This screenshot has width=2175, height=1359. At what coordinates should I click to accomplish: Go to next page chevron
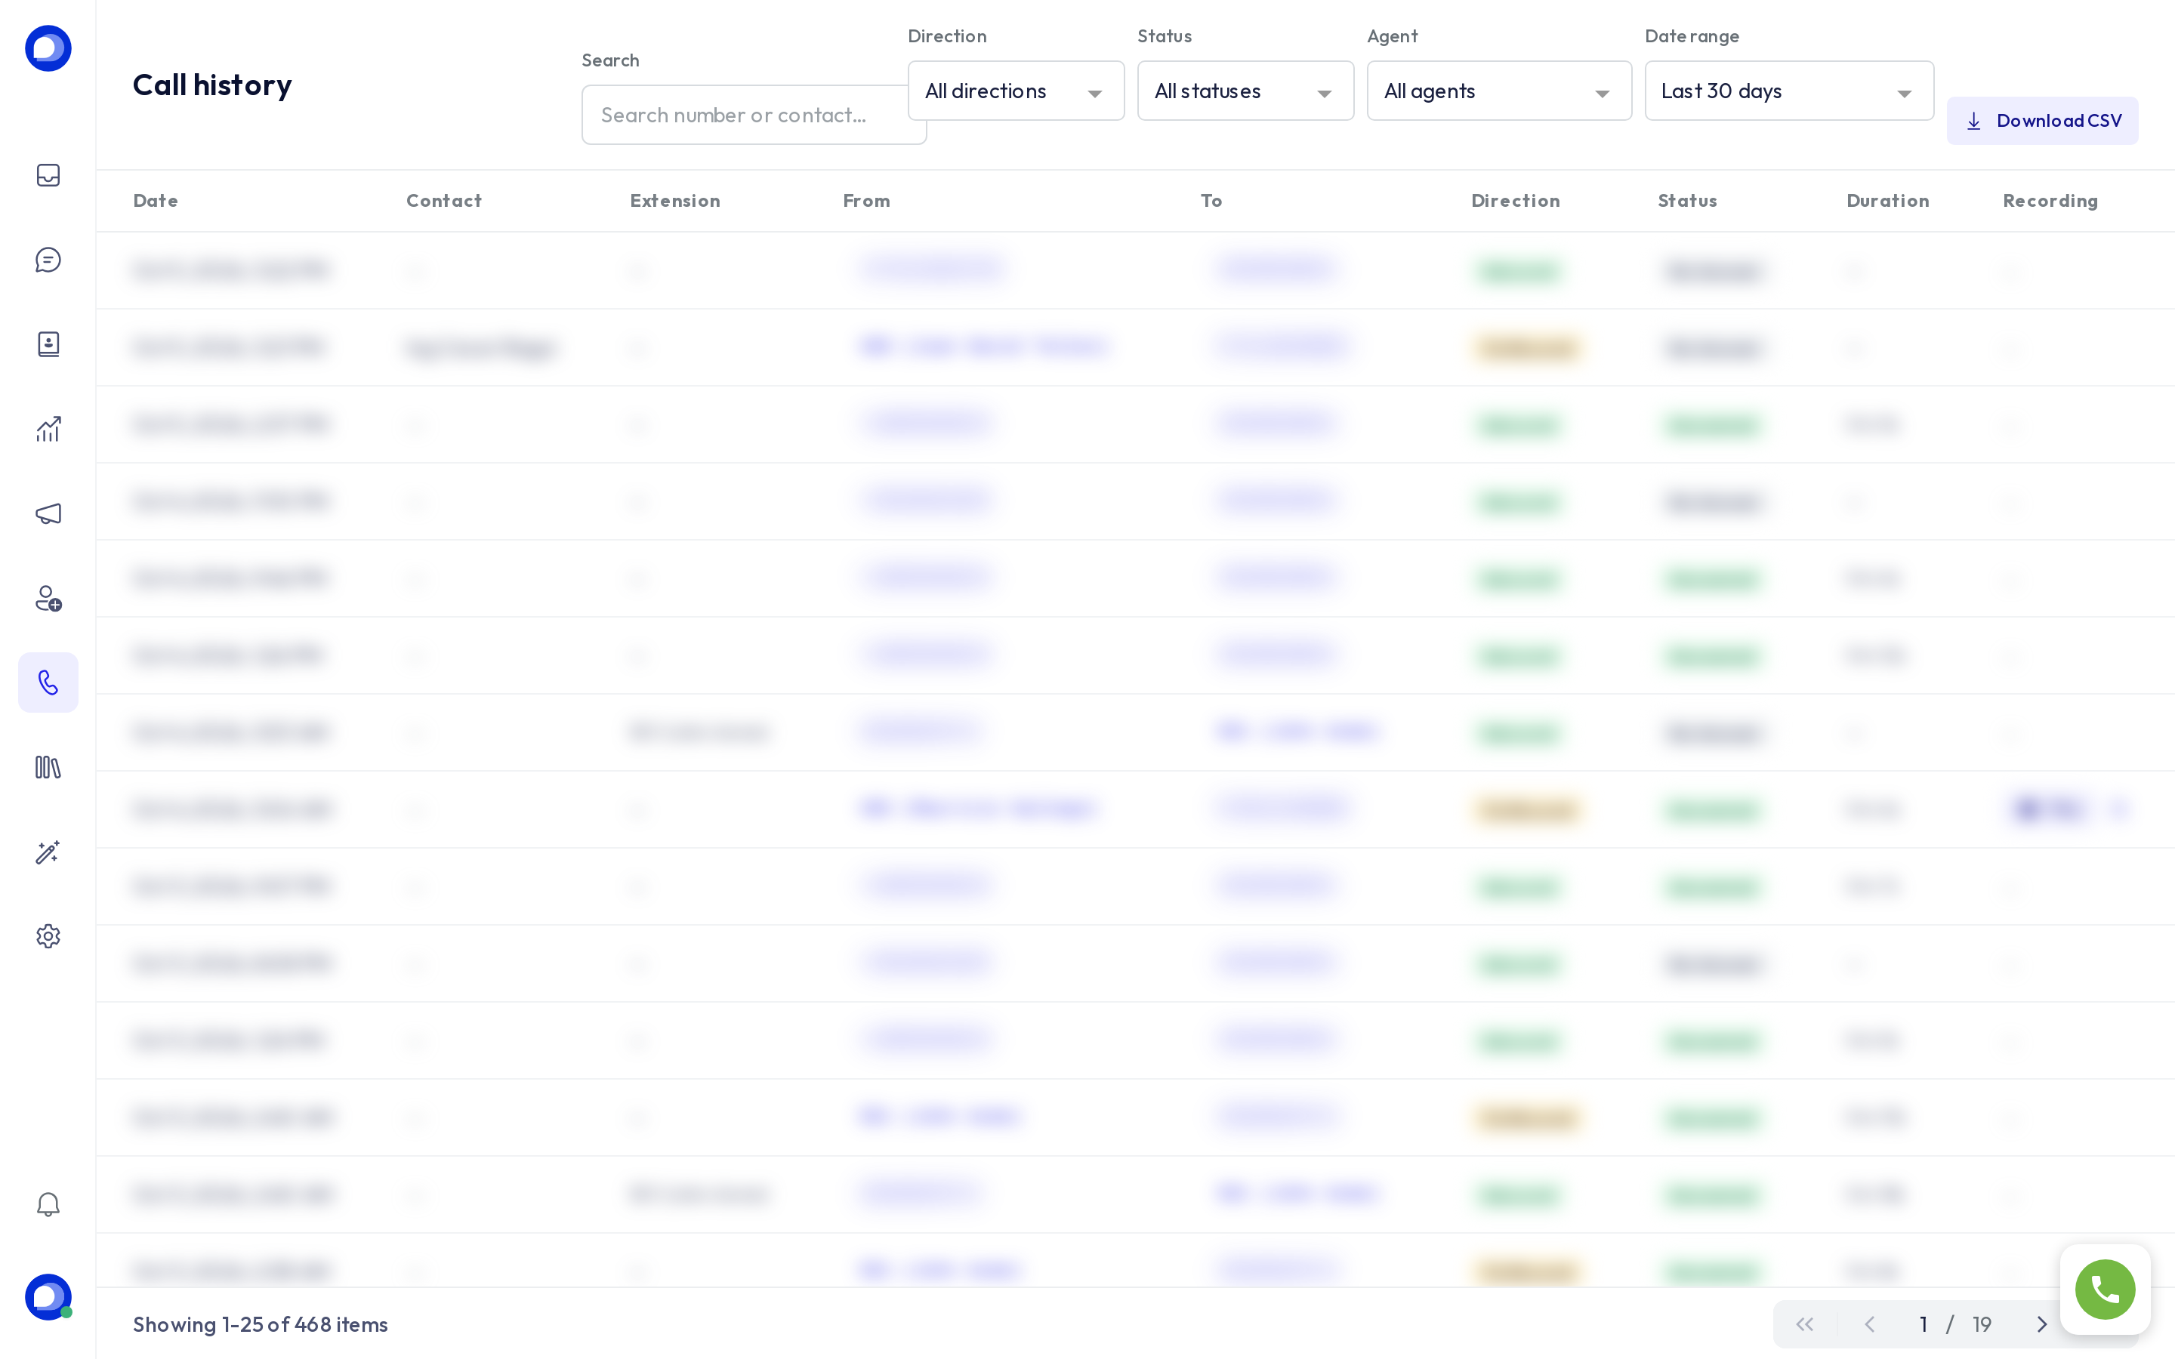pos(2042,1324)
